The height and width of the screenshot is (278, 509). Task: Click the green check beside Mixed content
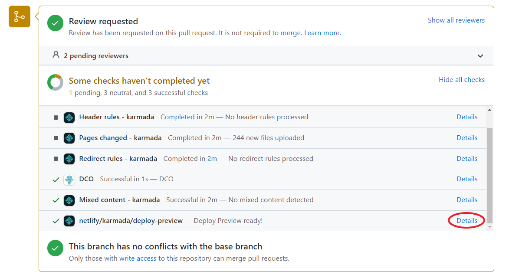pyautogui.click(x=56, y=200)
